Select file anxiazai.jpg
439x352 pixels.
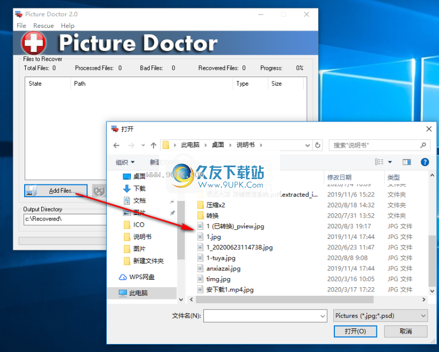click(223, 268)
